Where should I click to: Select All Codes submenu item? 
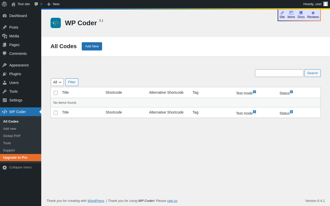pyautogui.click(x=21, y=122)
